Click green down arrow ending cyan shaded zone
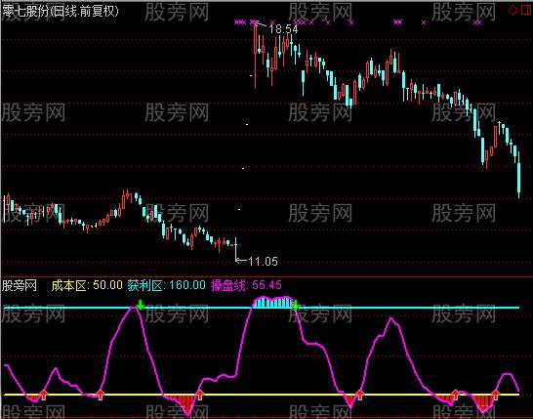 point(296,305)
